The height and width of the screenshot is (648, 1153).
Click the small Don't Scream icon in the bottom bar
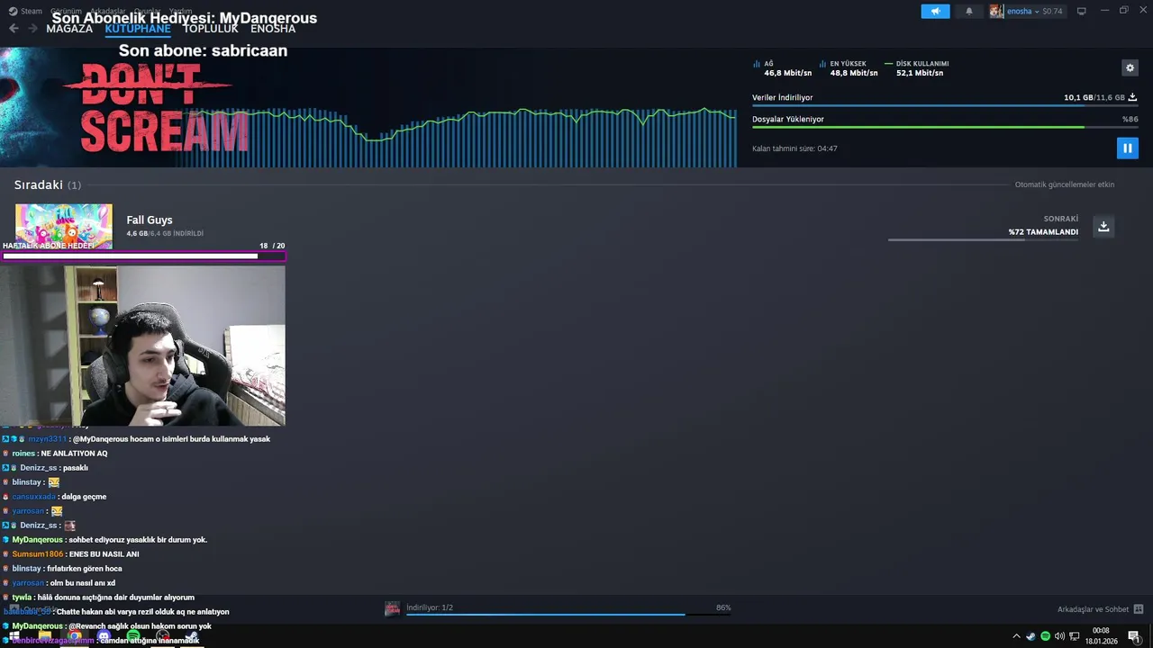coord(393,608)
